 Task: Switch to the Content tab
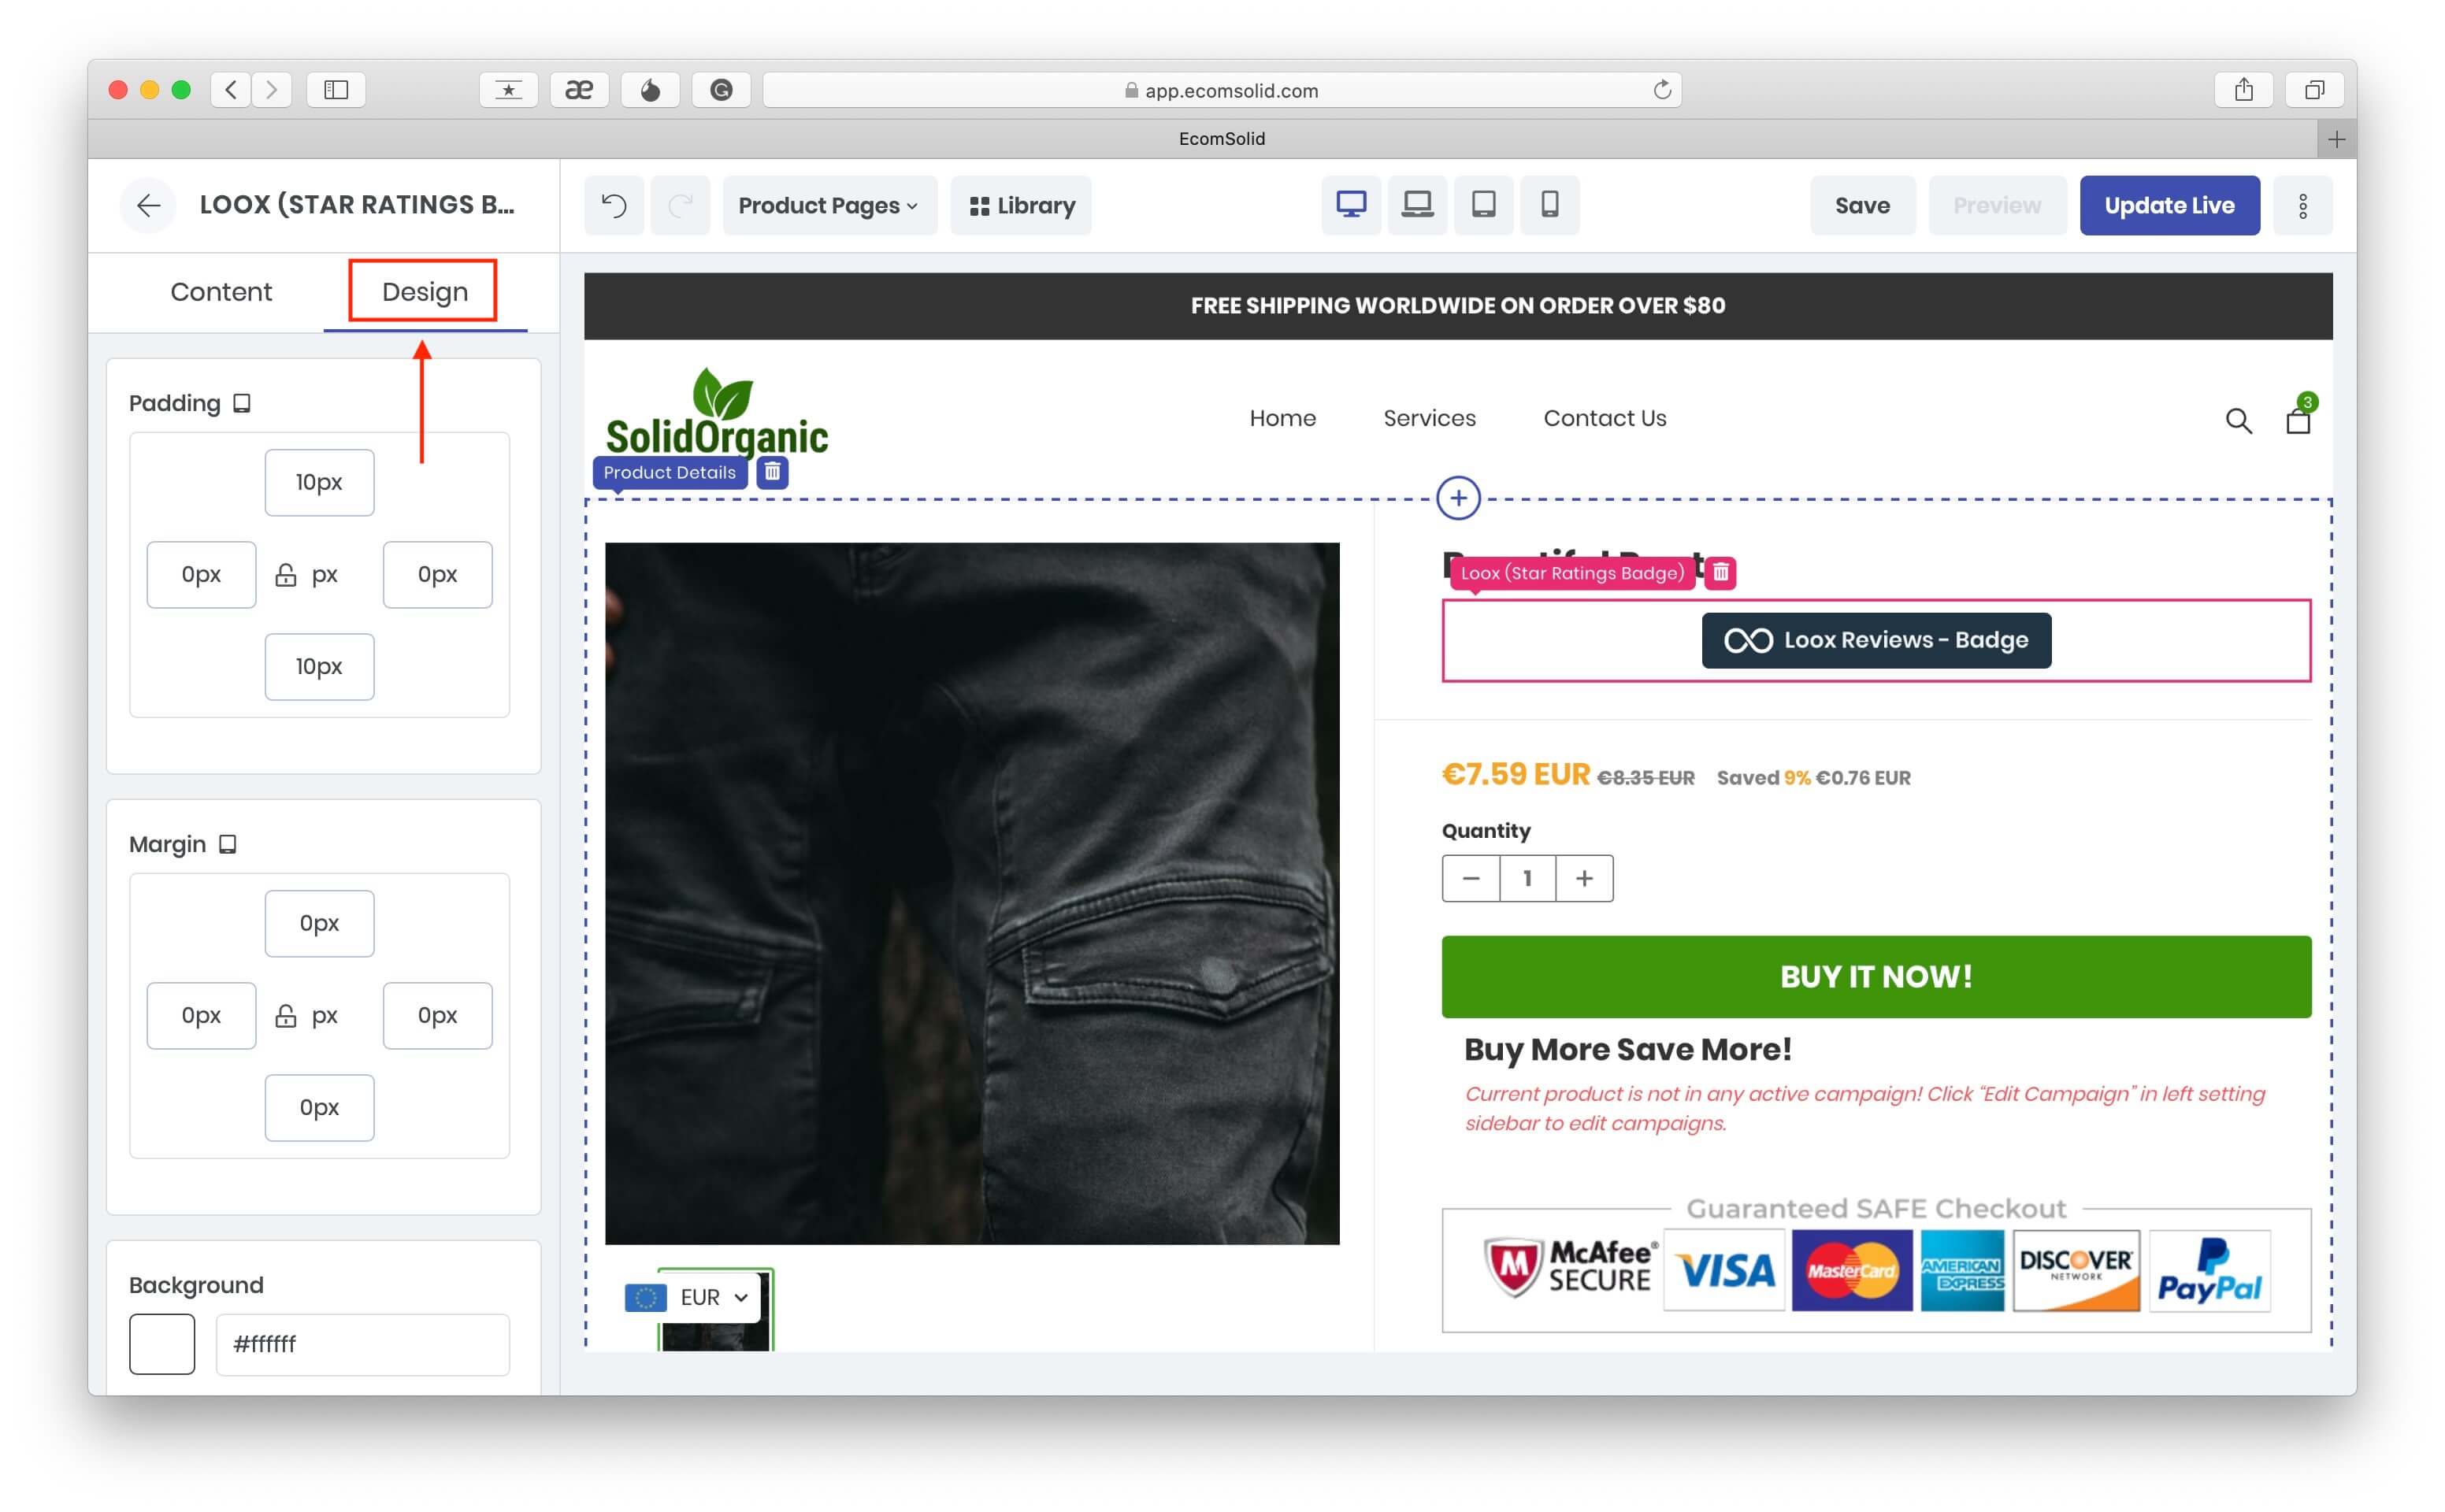pyautogui.click(x=221, y=292)
